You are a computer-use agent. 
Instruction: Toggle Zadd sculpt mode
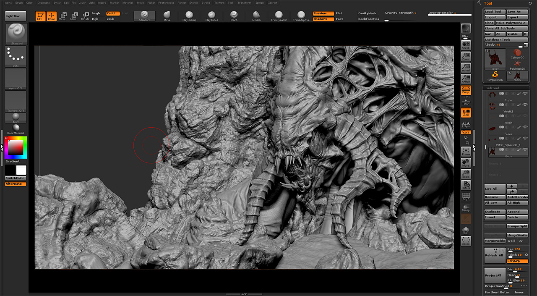[113, 13]
